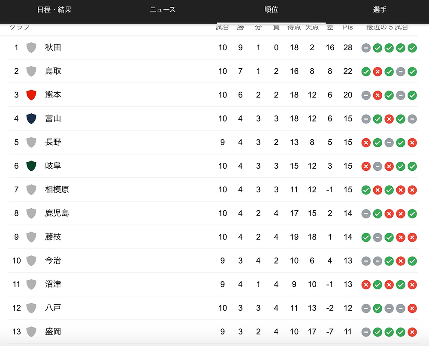This screenshot has height=346, width=429.
Task: Click the 八戸 team name
Action: click(x=53, y=308)
